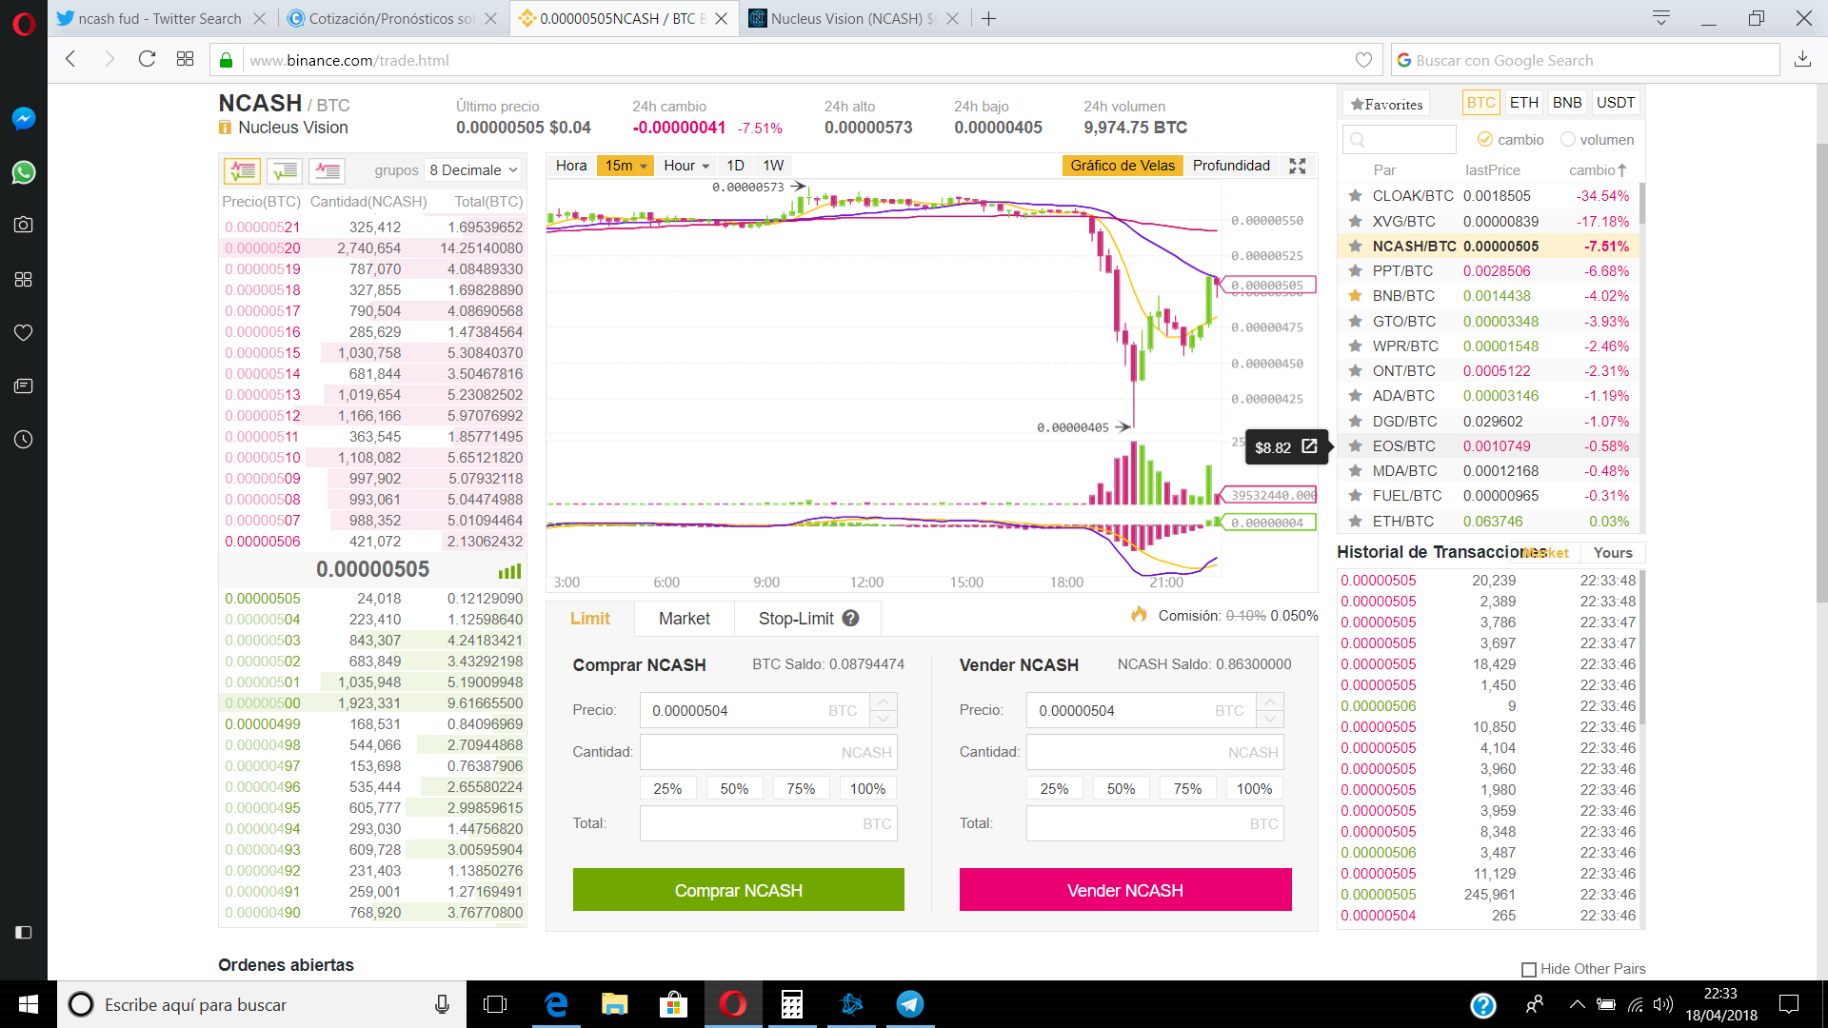
Task: Select the Limit order tab
Action: [x=589, y=619]
